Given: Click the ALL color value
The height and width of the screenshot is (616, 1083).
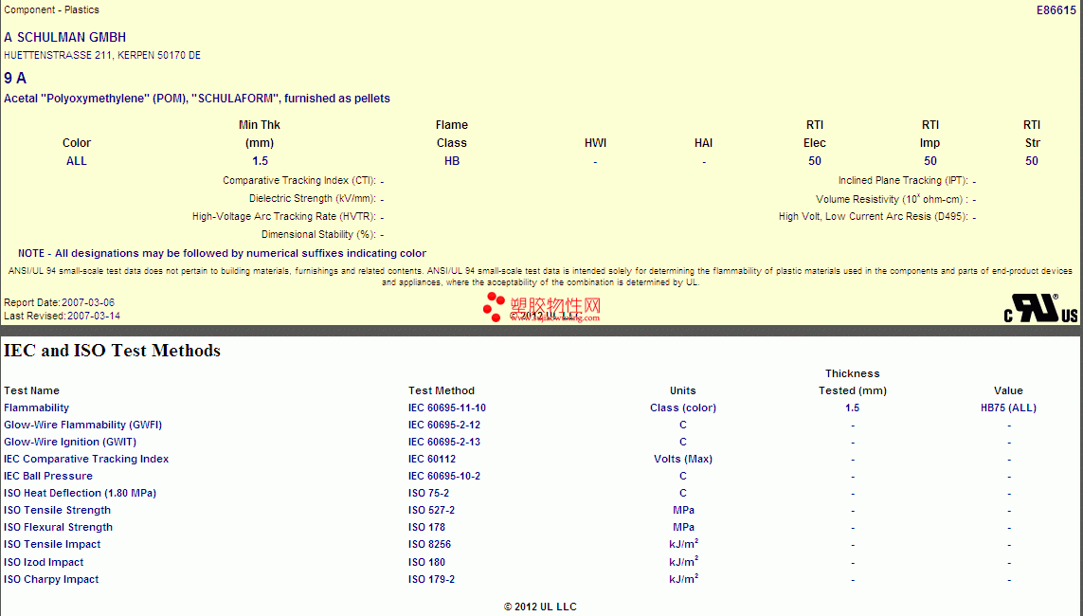Looking at the screenshot, I should coord(76,161).
